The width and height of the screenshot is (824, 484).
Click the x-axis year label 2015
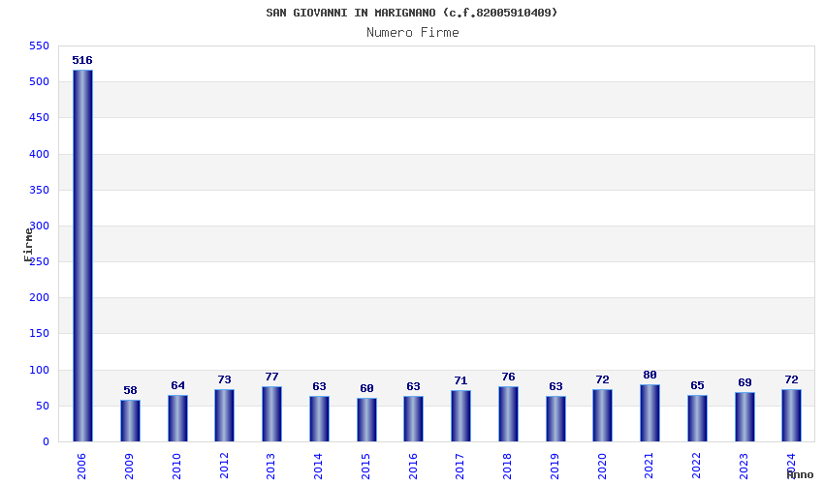coord(365,467)
